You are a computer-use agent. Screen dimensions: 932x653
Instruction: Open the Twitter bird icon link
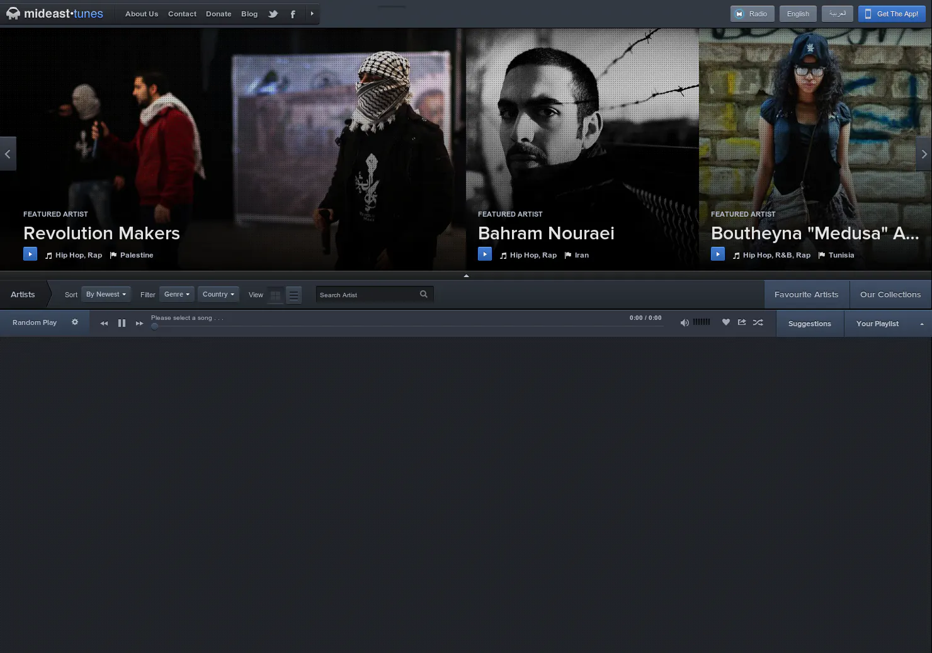click(273, 14)
